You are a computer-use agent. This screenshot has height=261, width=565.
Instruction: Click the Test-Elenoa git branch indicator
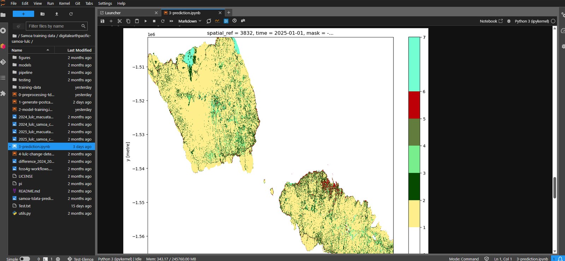click(x=81, y=259)
